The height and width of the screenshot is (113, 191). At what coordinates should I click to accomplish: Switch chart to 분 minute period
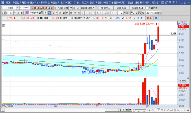71,13
